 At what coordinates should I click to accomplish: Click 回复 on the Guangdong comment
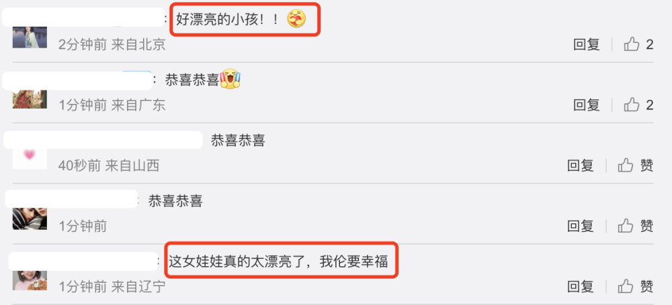[586, 105]
